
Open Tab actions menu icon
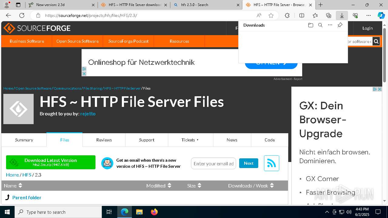pos(18,5)
